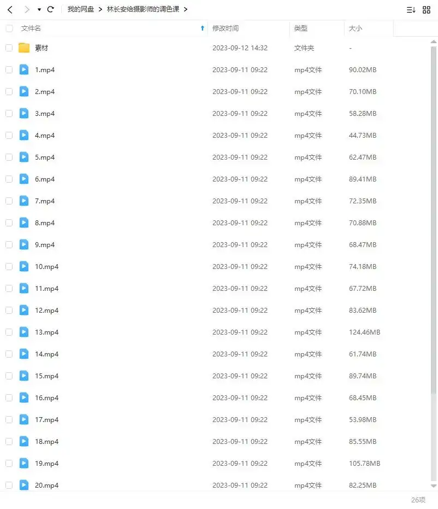This screenshot has width=438, height=509.
Task: Click the refresh icon
Action: coord(51,9)
